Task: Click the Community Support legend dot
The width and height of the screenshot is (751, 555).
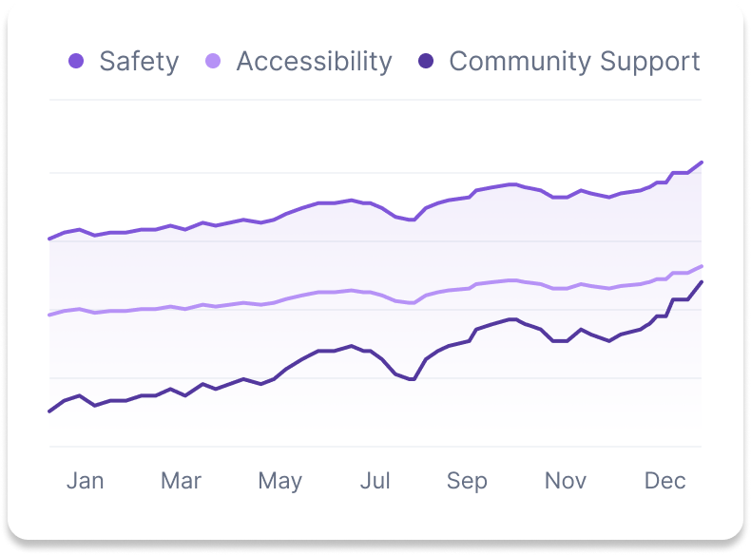Action: (x=427, y=62)
